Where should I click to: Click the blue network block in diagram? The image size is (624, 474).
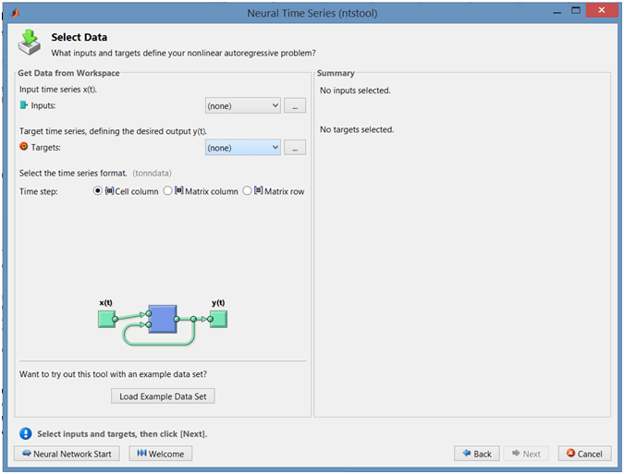tap(162, 320)
